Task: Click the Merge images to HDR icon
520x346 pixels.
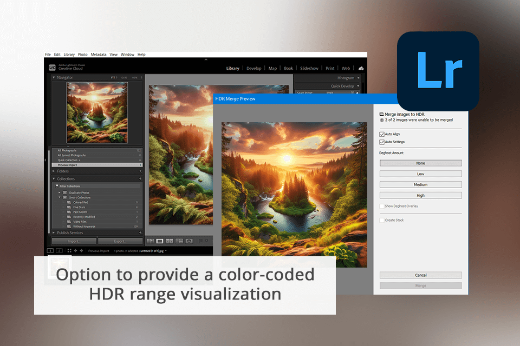Action: pyautogui.click(x=382, y=114)
